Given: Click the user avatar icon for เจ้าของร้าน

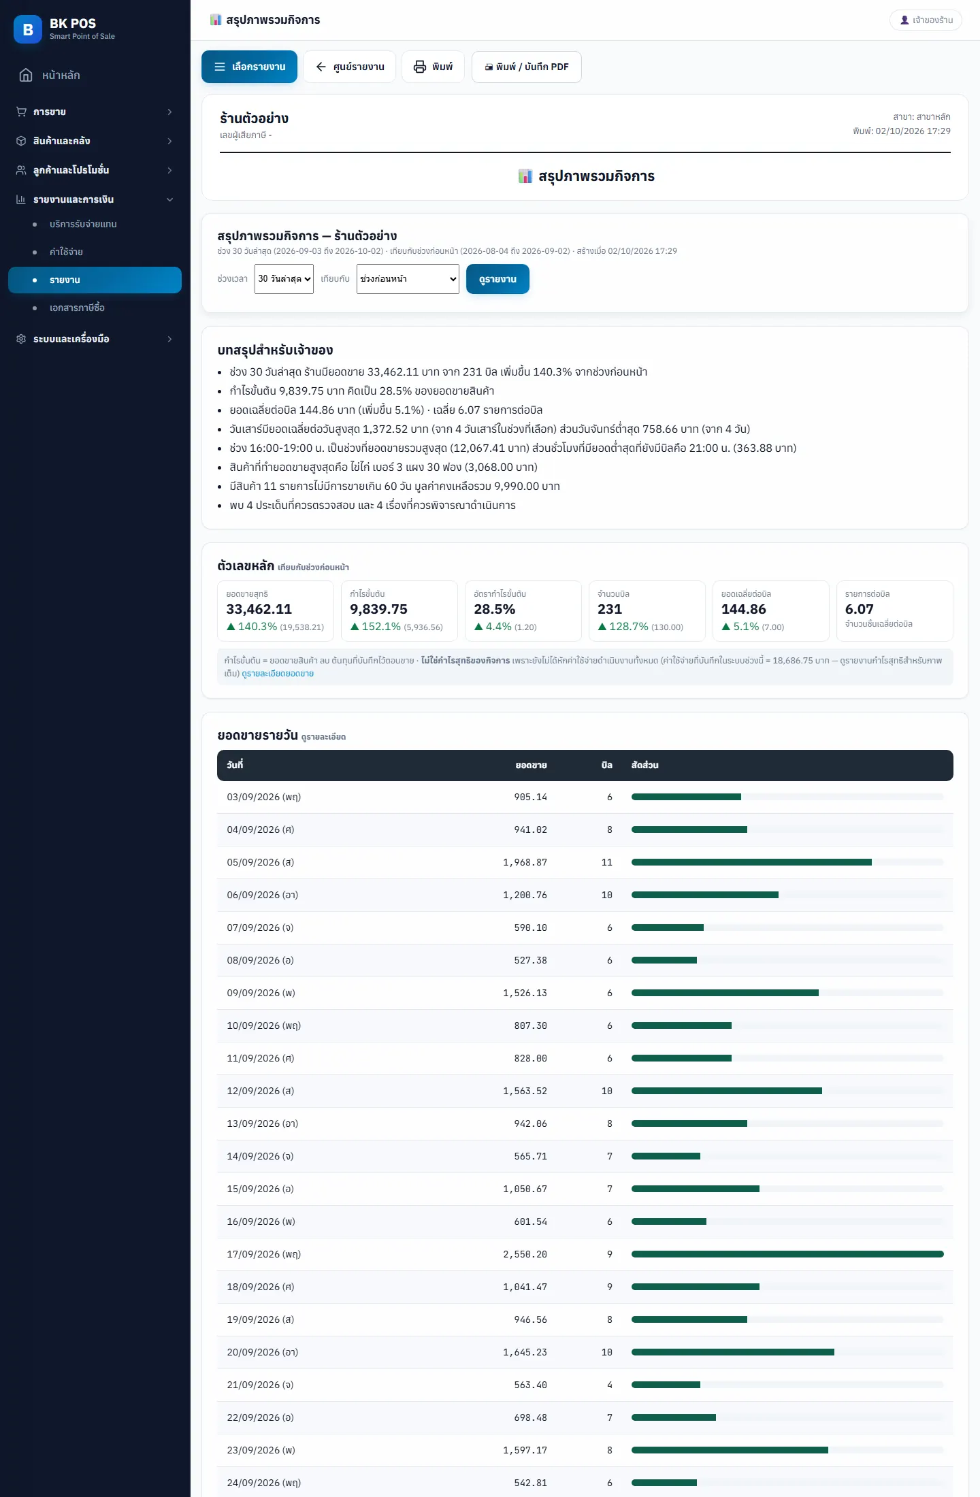Looking at the screenshot, I should tap(904, 20).
